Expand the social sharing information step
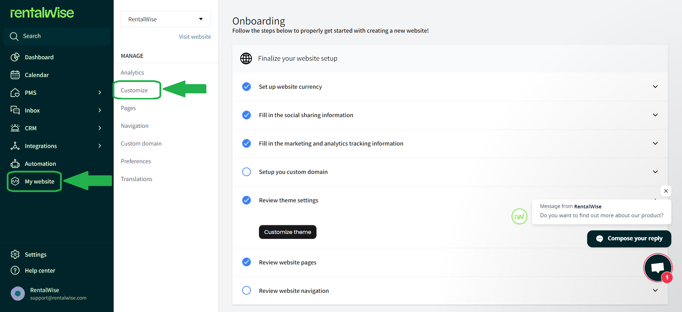 (655, 115)
